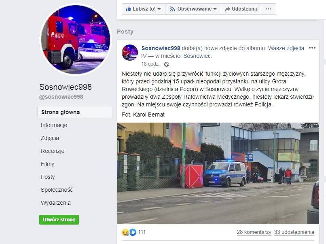Click the green Utwórz stronę button

tap(59, 220)
